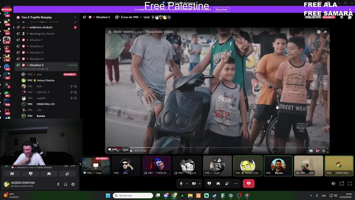The image size is (355, 200).
Task: Show hidden system tray icons
Action: [x=311, y=196]
